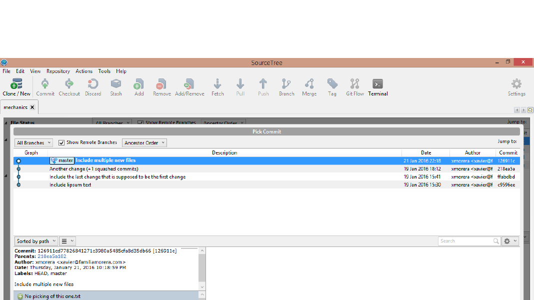Click the Branch toolbar icon
Screen dimensions: 534x300
pyautogui.click(x=286, y=84)
